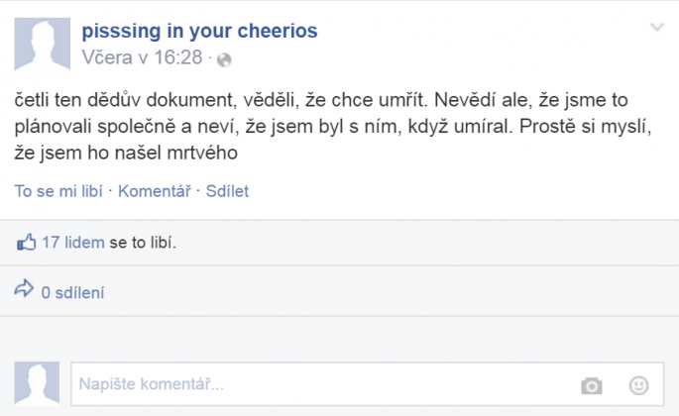Like the post via 'To se mi líbí'
This screenshot has height=416, width=679.
pos(58,191)
